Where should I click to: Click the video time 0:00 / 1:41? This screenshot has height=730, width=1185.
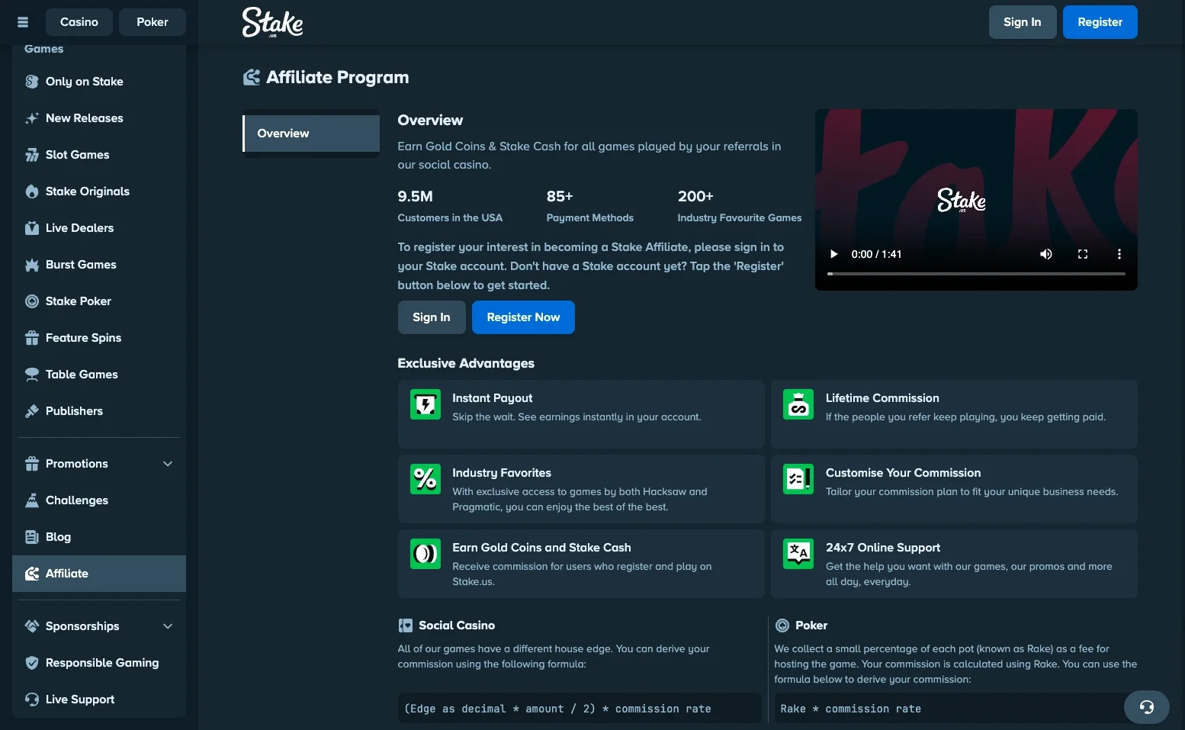[877, 254]
